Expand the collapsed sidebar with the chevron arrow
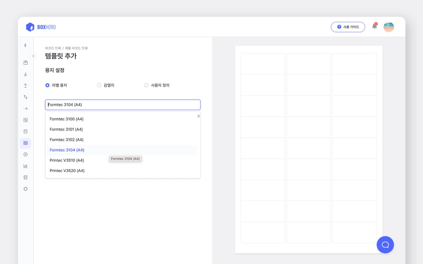The width and height of the screenshot is (423, 264). pyautogui.click(x=33, y=56)
